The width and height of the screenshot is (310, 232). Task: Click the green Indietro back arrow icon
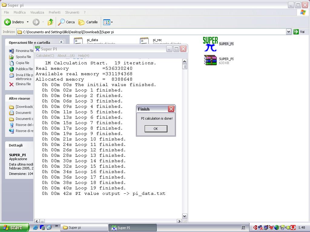pos(8,22)
